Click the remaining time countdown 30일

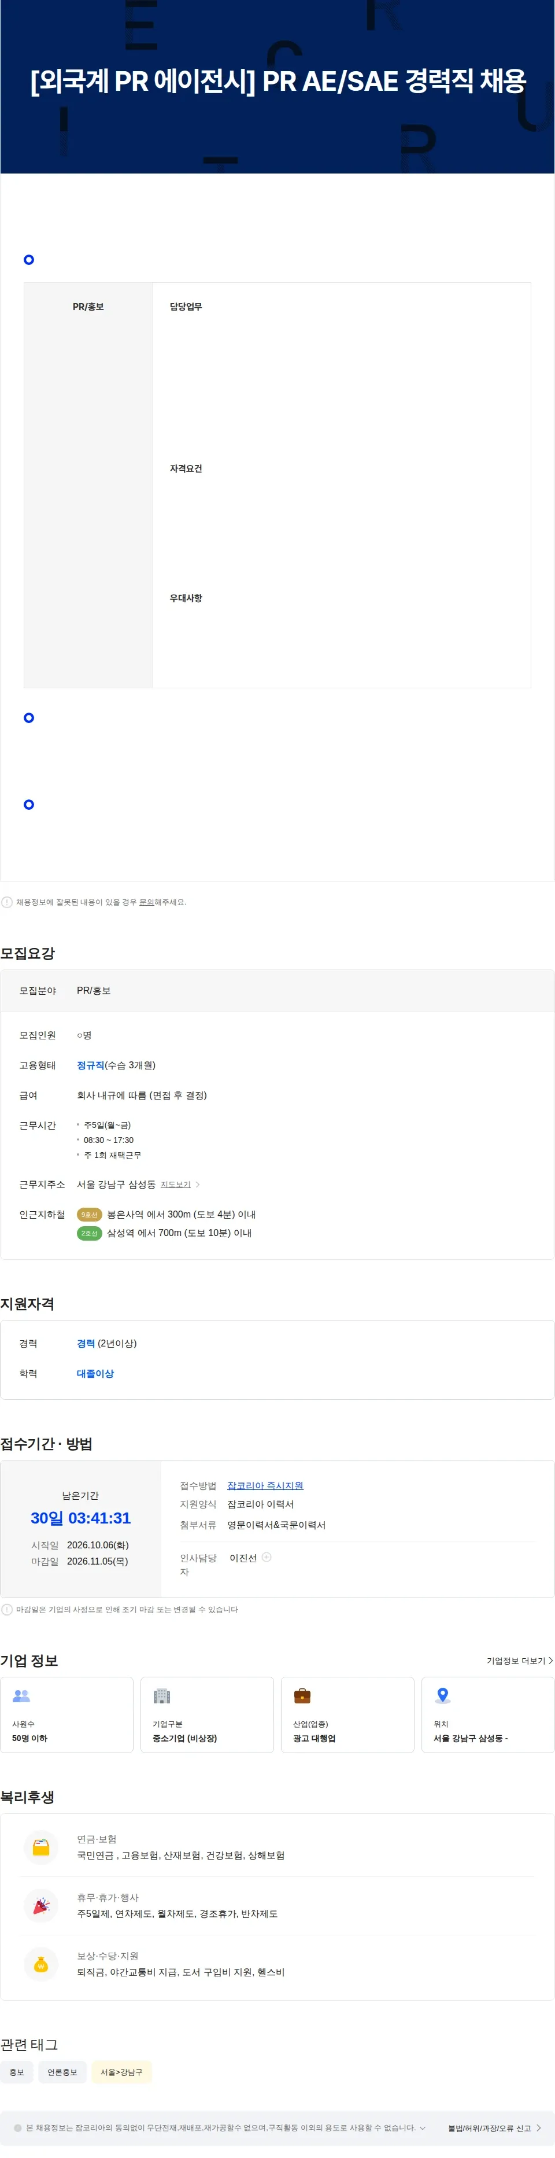point(80,1518)
